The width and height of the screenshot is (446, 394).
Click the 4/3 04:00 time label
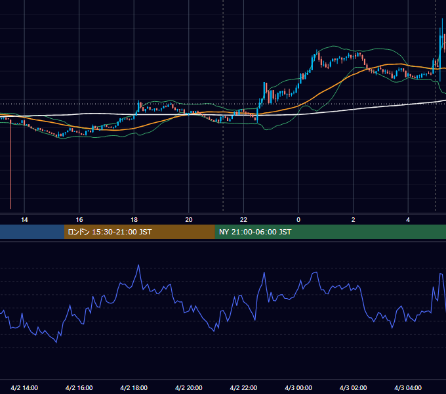(x=408, y=387)
